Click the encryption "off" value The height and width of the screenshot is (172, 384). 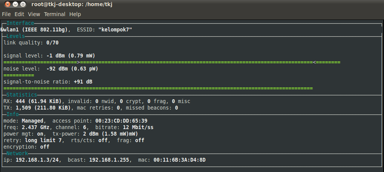tap(45, 147)
